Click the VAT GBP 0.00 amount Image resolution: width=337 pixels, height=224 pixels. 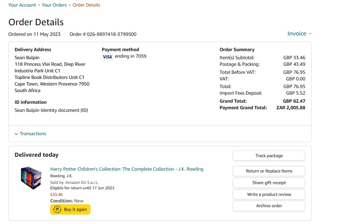click(296, 79)
